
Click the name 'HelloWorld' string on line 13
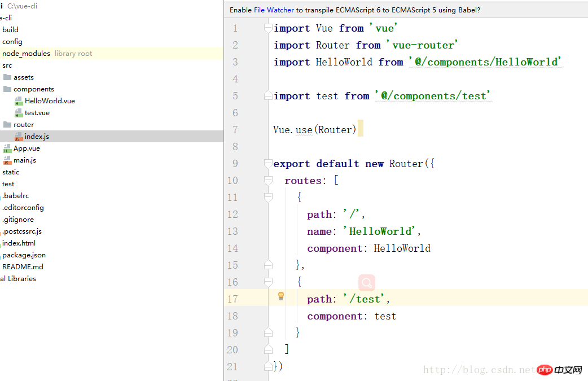(380, 231)
